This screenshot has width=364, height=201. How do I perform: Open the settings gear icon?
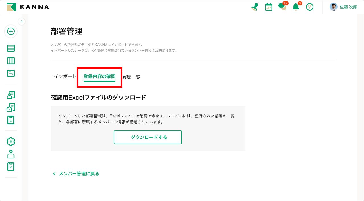(x=11, y=141)
